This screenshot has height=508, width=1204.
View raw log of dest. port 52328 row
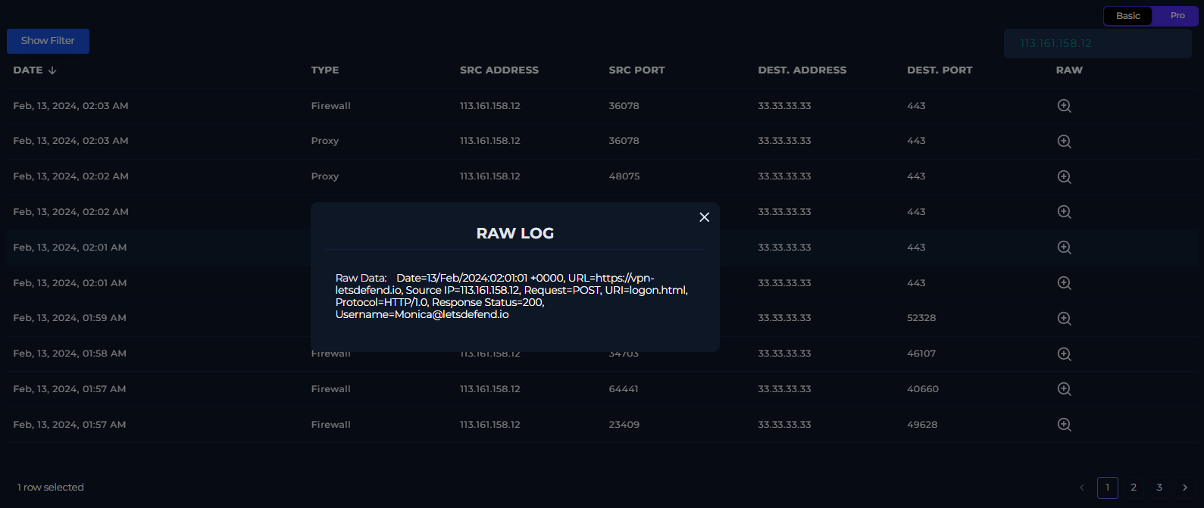coord(1064,318)
